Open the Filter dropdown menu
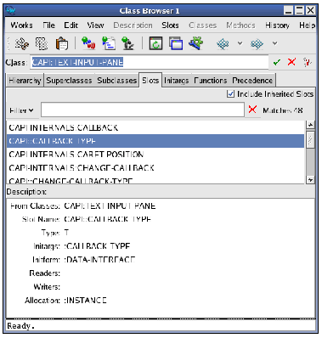This screenshot has height=338, width=322. [21, 110]
